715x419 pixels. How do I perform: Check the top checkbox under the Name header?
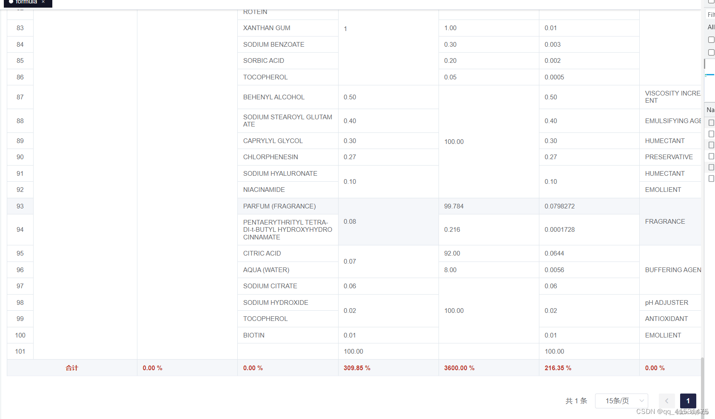point(711,123)
